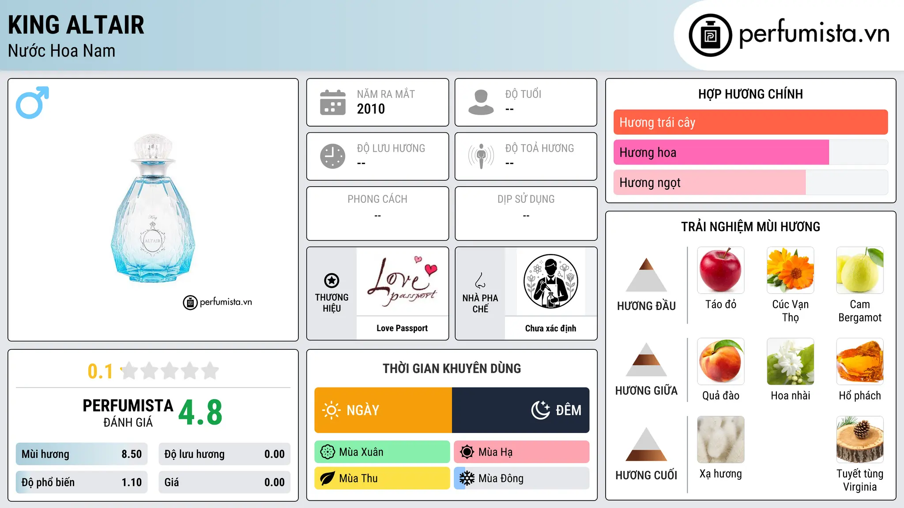Click the base notes pyramid icon
904x508 pixels.
(646, 444)
